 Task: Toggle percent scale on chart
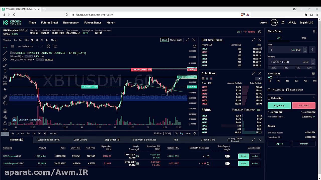pyautogui.click(x=177, y=133)
